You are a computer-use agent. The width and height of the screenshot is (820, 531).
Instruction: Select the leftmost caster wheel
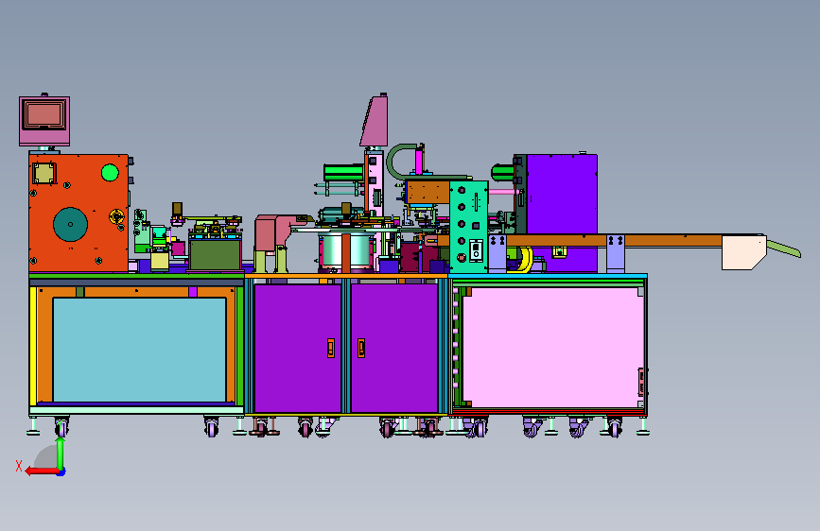coord(61,426)
